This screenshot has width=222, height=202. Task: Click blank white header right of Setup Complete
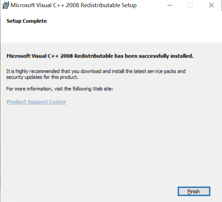[134, 27]
